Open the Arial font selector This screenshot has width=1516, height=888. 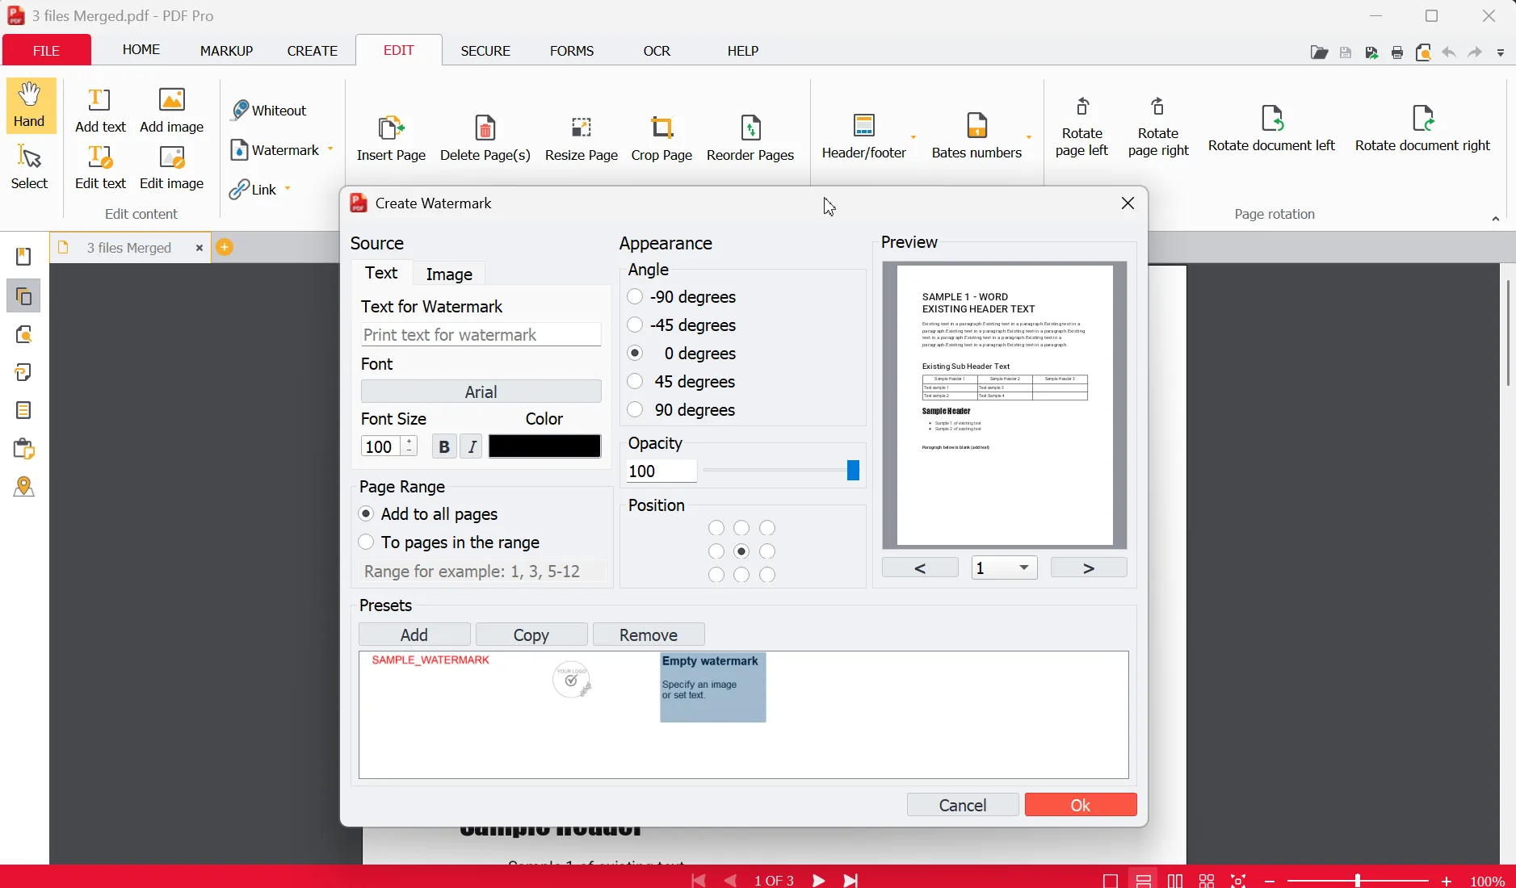481,392
